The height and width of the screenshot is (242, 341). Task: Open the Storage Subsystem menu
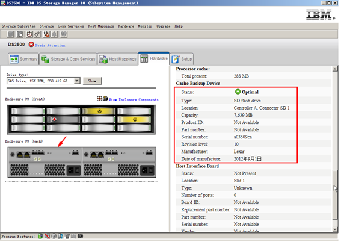19,26
